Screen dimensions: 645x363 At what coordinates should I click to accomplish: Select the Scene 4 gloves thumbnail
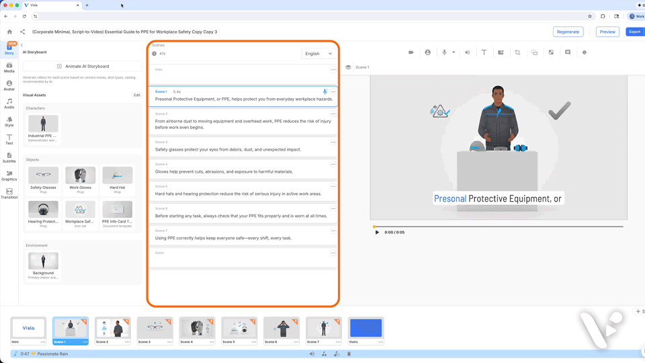[x=197, y=328]
